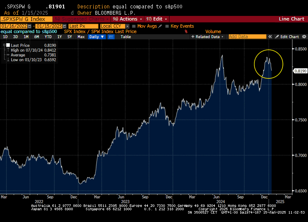
Task: Open chart settings gear icon
Action: [x=304, y=36]
